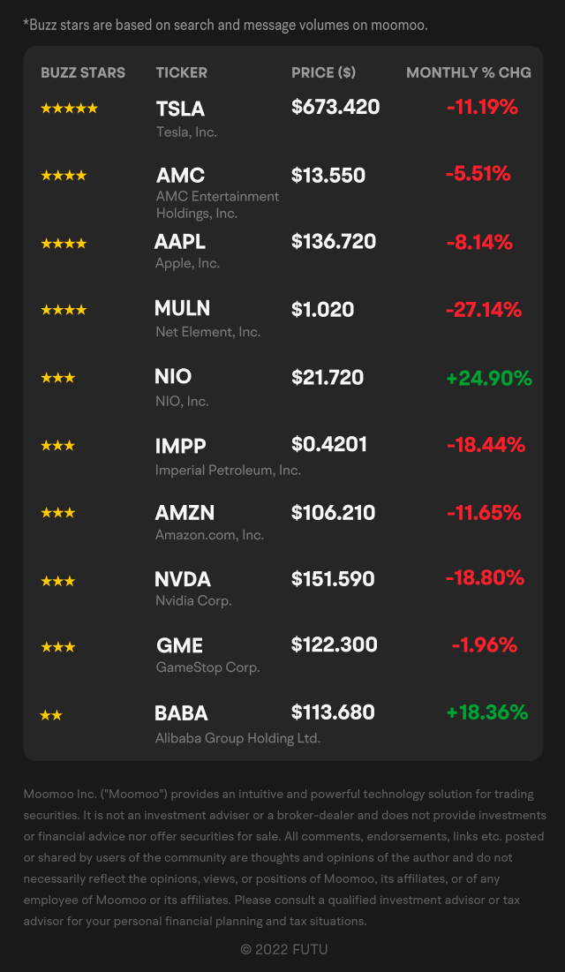The height and width of the screenshot is (972, 565).
Task: Click the © 2022 FUTU footer text
Action: [284, 949]
